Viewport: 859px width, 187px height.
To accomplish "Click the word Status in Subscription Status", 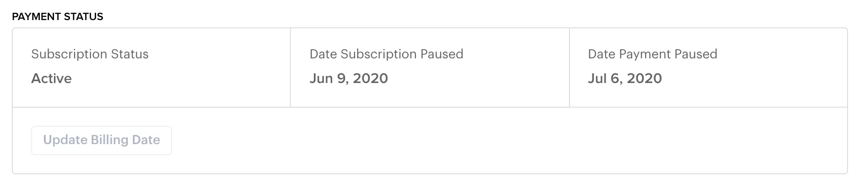I will click(x=130, y=54).
